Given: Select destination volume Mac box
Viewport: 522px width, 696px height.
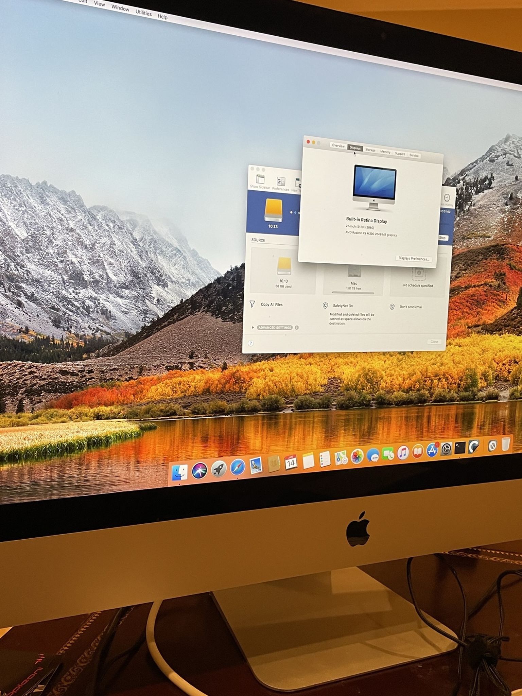Looking at the screenshot, I should click(x=353, y=280).
